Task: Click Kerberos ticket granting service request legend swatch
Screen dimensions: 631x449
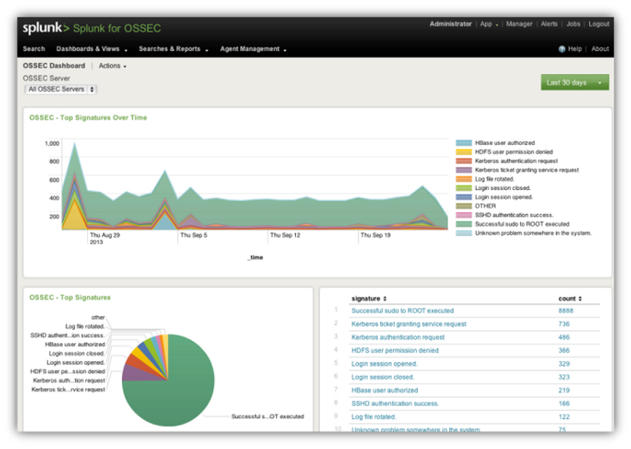Action: [463, 170]
